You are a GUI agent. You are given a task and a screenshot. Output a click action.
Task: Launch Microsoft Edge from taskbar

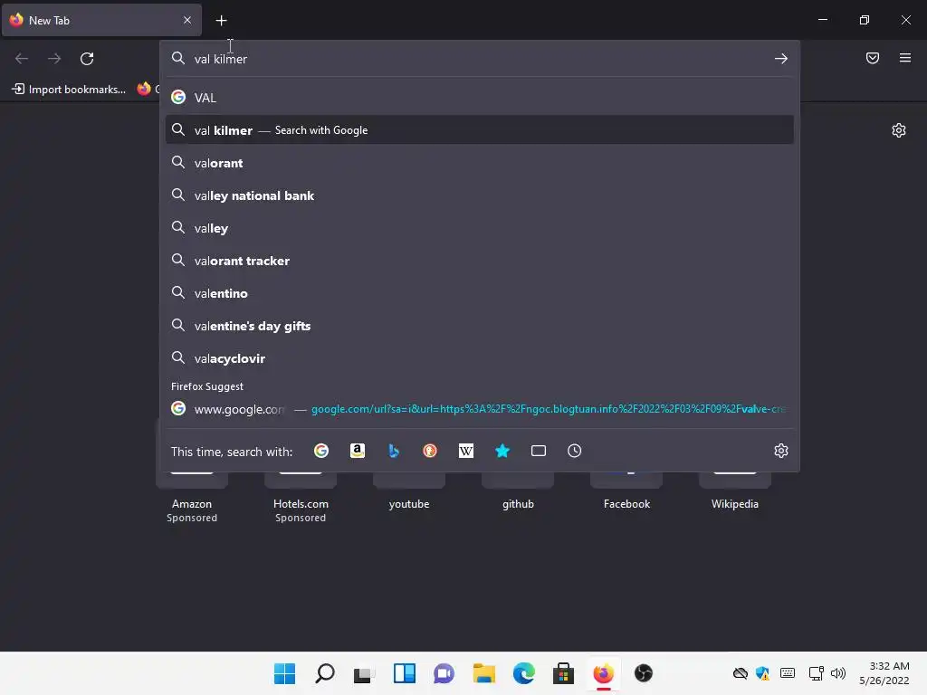pyautogui.click(x=524, y=673)
